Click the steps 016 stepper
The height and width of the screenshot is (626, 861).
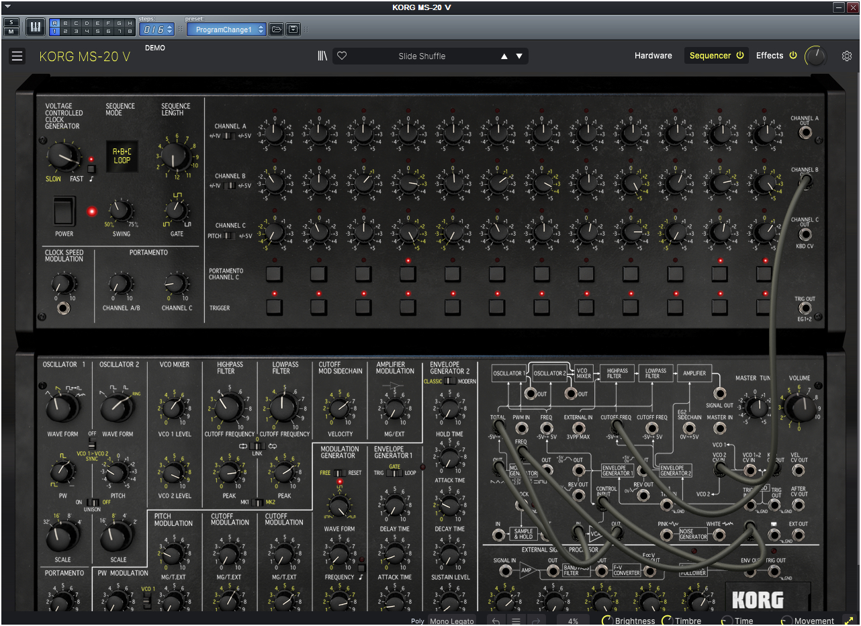tap(156, 30)
